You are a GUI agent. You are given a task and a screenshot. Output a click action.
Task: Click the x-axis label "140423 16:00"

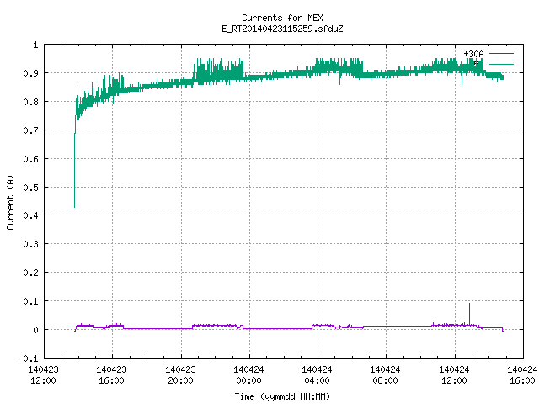pyautogui.click(x=112, y=375)
